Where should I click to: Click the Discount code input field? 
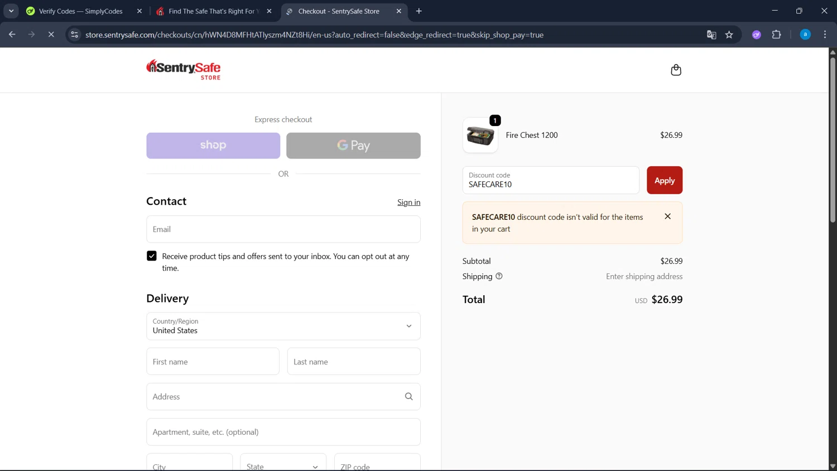[551, 180]
